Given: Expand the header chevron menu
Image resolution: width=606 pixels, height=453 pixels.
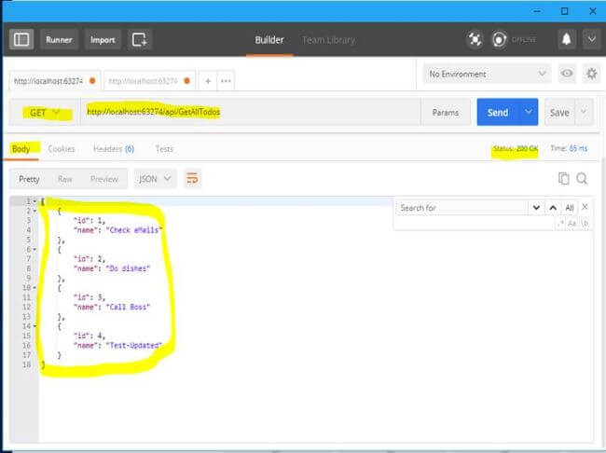Looking at the screenshot, I should [x=592, y=39].
